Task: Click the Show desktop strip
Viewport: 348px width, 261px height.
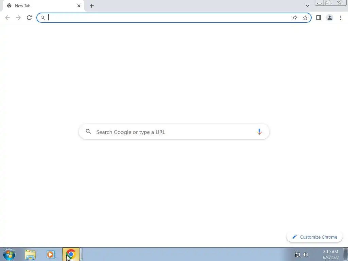Action: coord(345,254)
